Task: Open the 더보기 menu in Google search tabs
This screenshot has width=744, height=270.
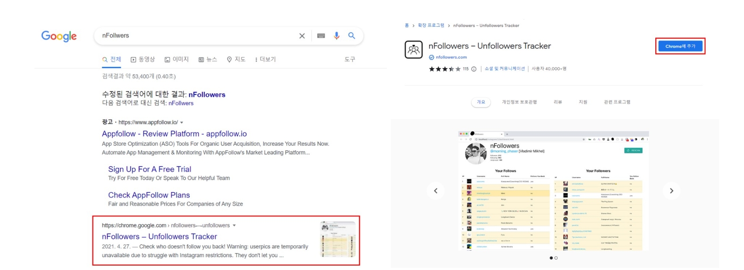Action: [265, 59]
